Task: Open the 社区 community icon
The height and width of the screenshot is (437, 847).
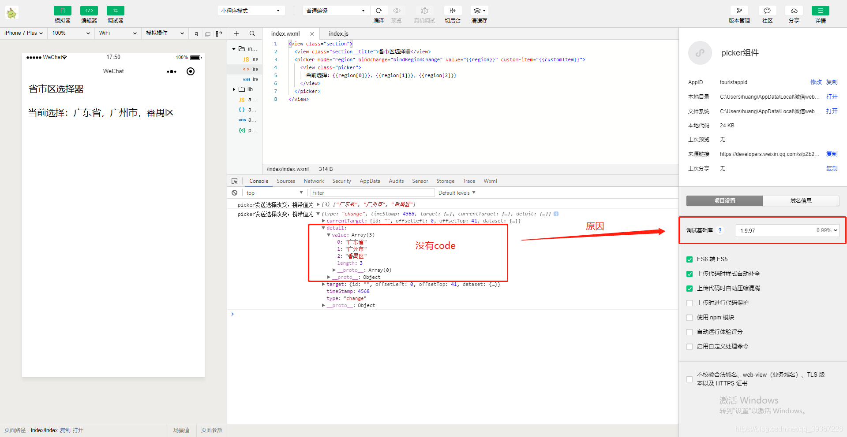Action: tap(767, 11)
